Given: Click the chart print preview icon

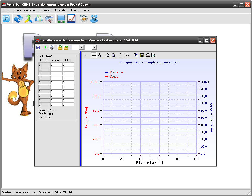Looking at the screenshot, I should tap(154, 55).
